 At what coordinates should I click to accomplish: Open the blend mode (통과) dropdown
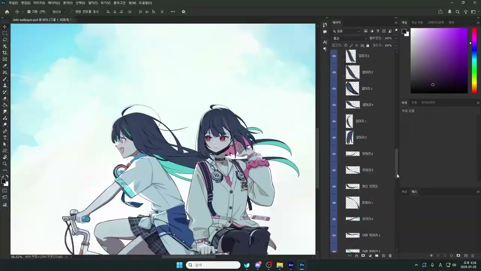350,38
